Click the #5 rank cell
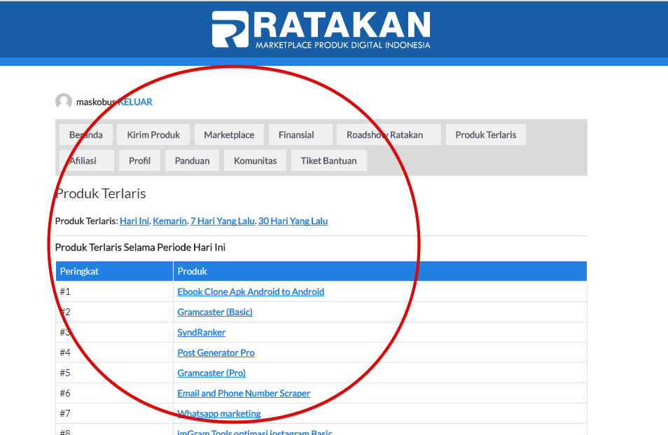668x435 pixels. click(115, 373)
